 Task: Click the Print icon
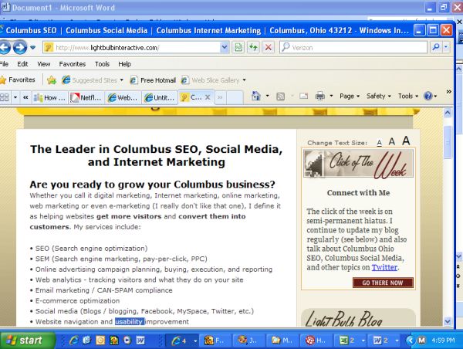320,96
